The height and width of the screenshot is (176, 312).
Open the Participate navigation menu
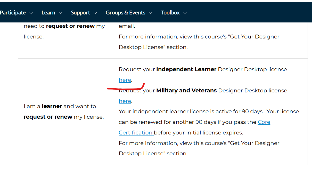click(x=13, y=13)
